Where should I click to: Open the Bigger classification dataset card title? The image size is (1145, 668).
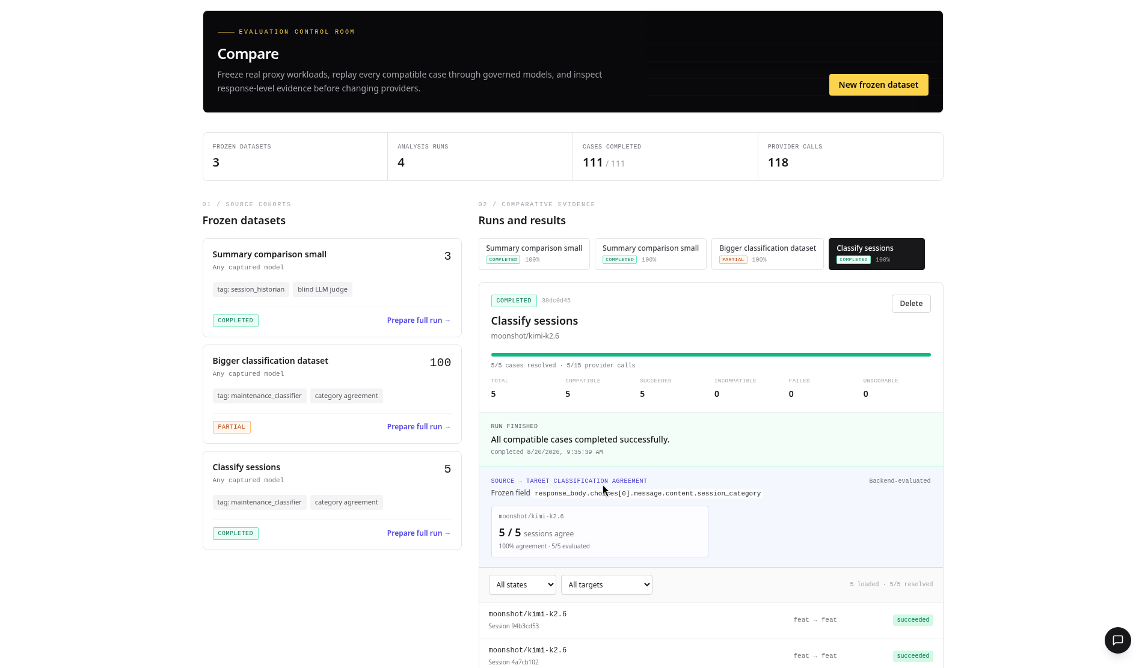[270, 361]
